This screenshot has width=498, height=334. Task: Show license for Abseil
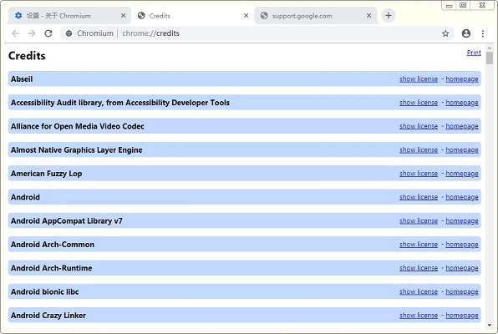point(419,79)
